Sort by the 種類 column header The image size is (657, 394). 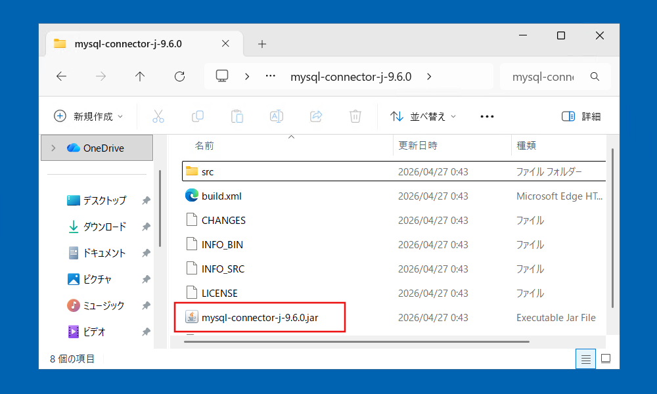tap(526, 146)
